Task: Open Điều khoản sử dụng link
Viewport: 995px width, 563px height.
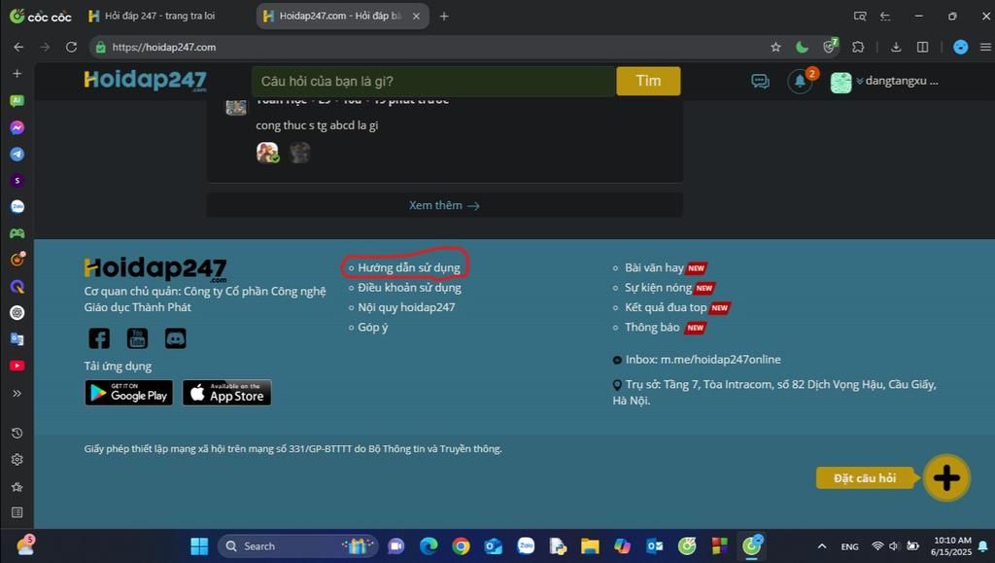Action: (x=409, y=288)
